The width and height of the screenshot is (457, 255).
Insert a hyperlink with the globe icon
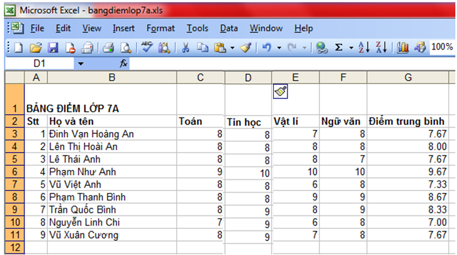tap(322, 47)
